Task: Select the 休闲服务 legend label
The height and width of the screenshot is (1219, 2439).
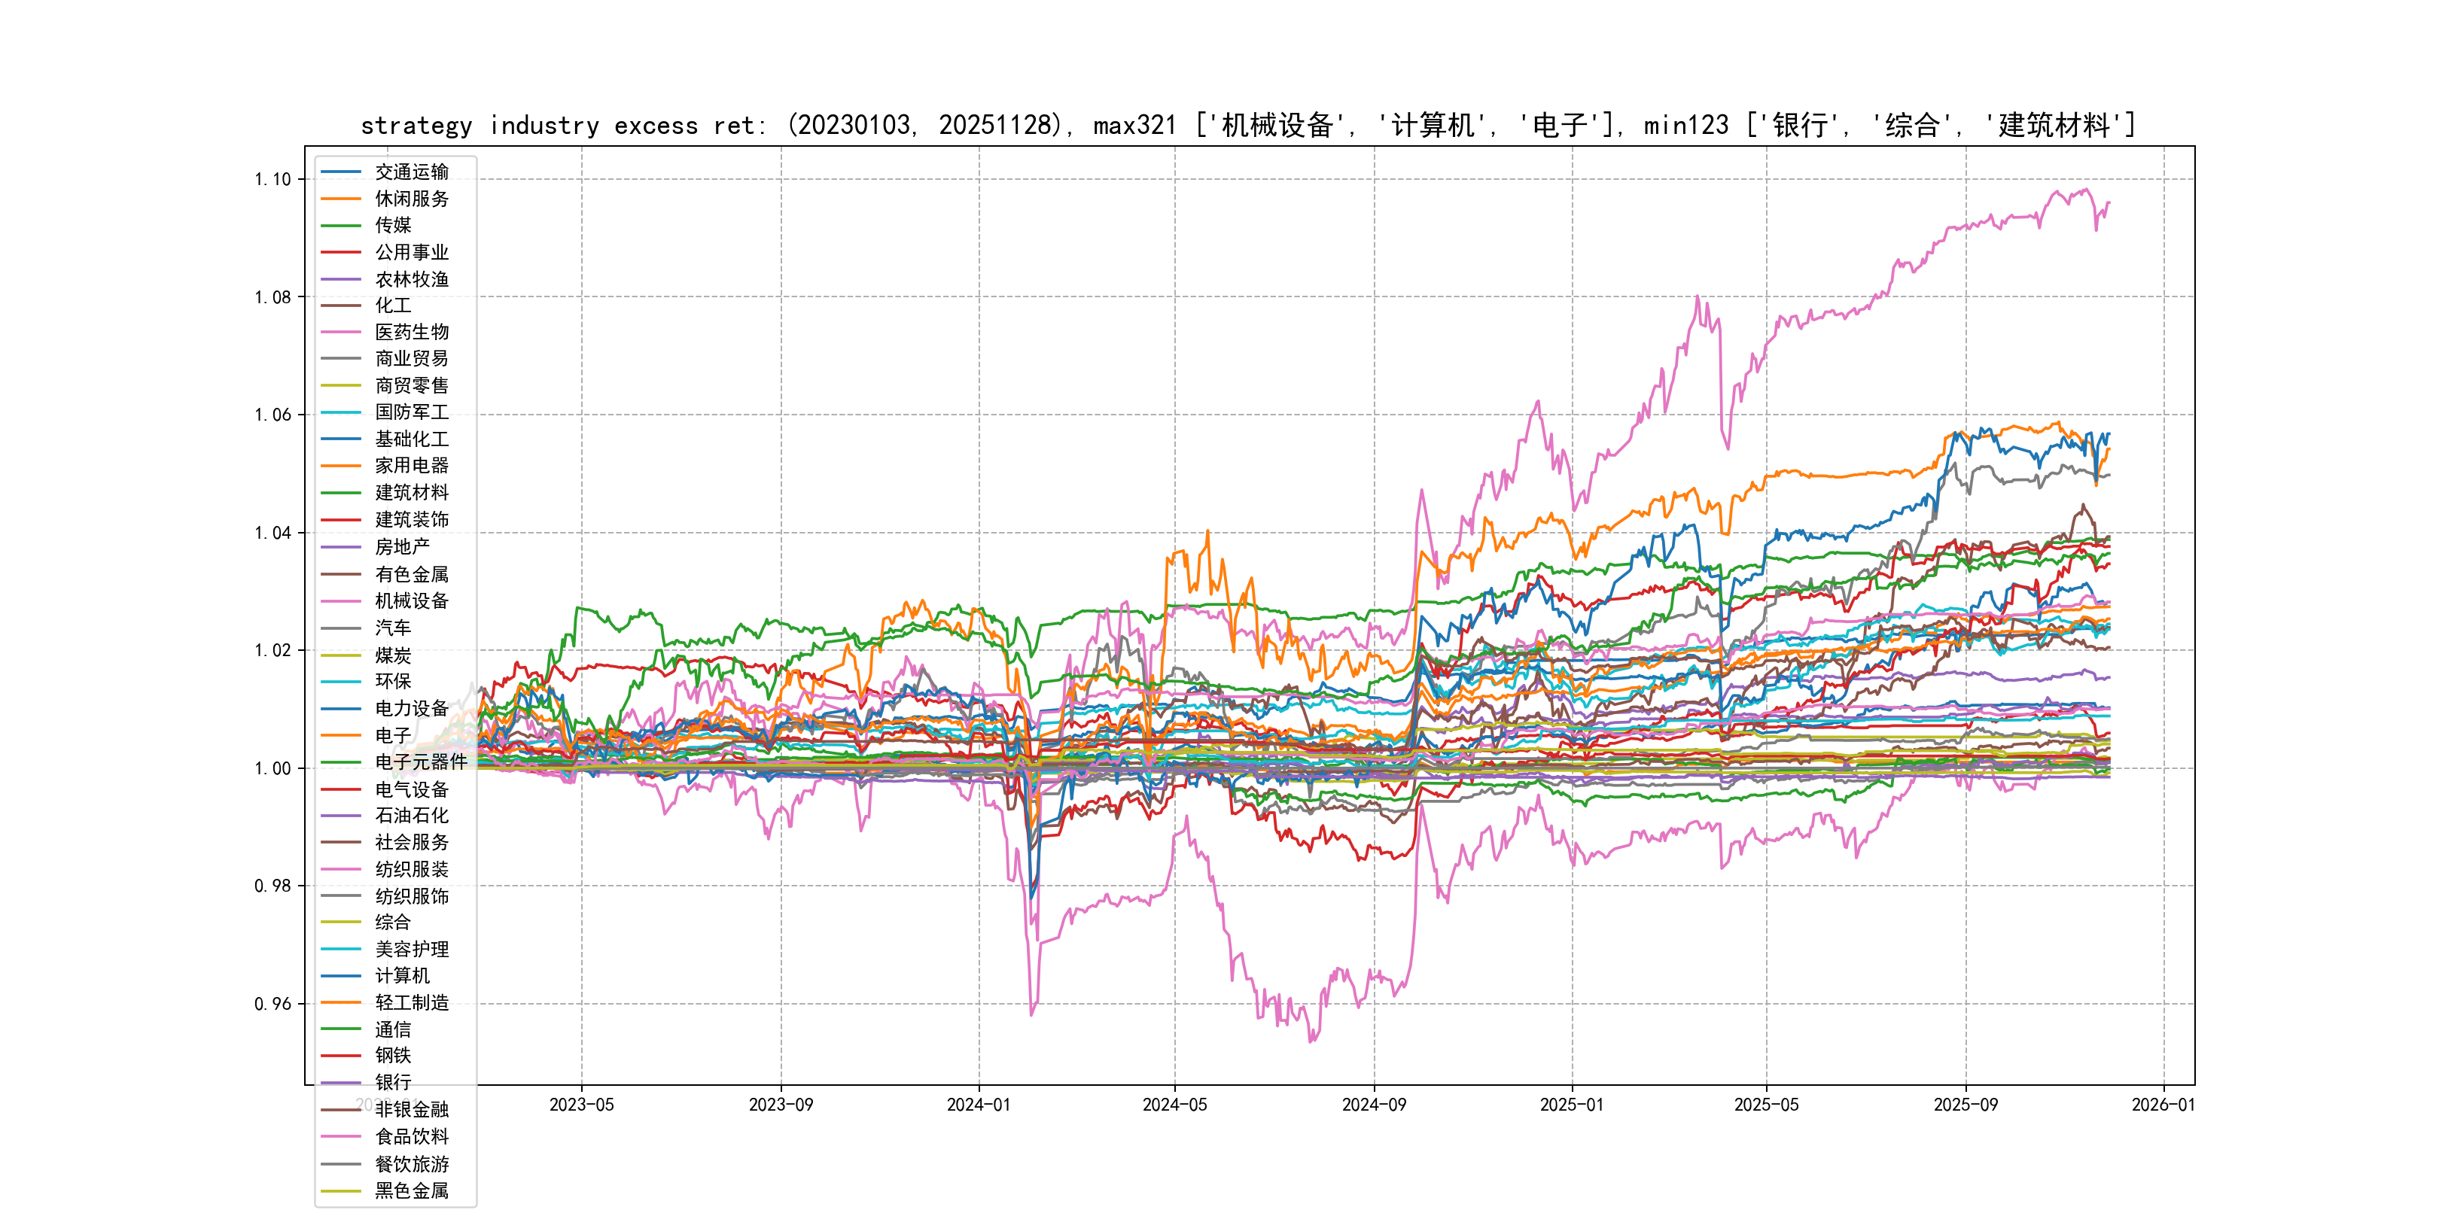Action: tap(411, 199)
